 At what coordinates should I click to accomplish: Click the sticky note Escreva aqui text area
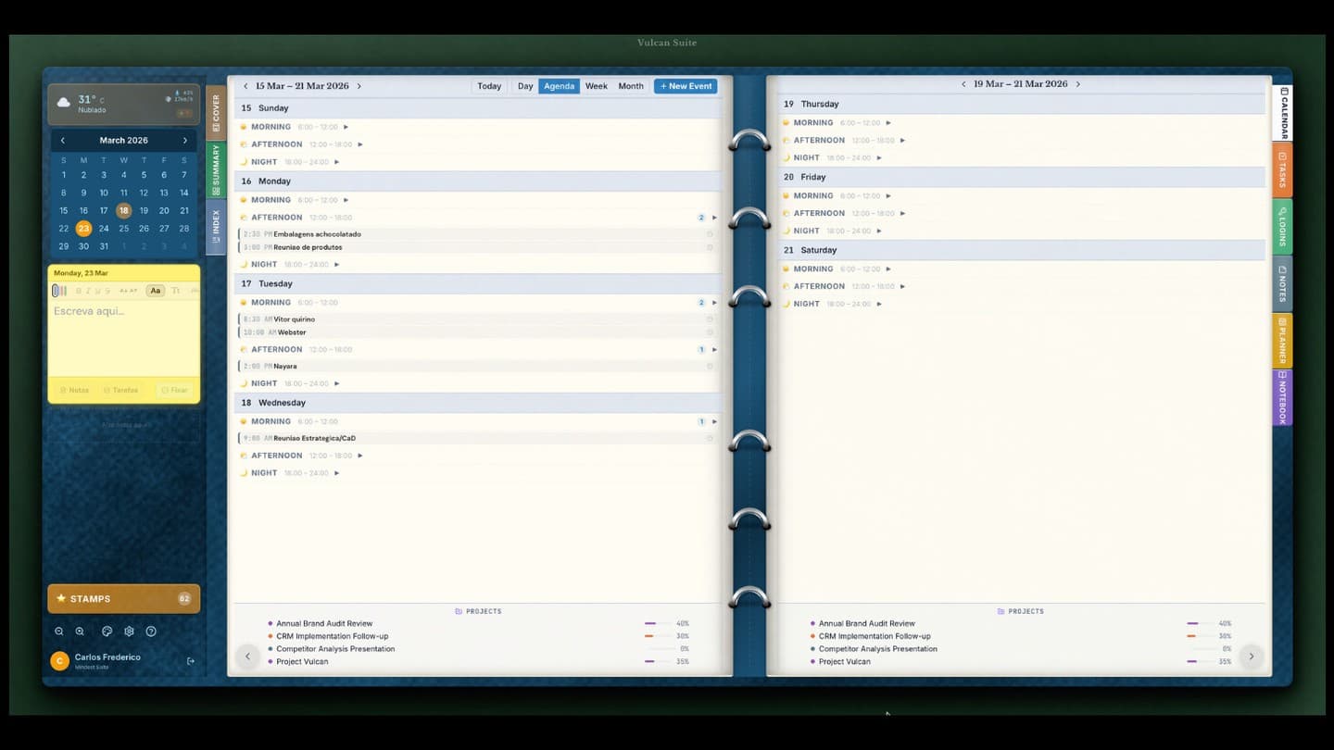124,339
